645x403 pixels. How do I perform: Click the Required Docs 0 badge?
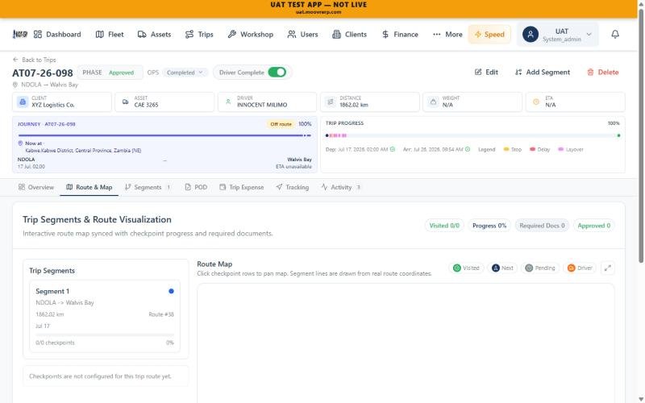(x=542, y=226)
